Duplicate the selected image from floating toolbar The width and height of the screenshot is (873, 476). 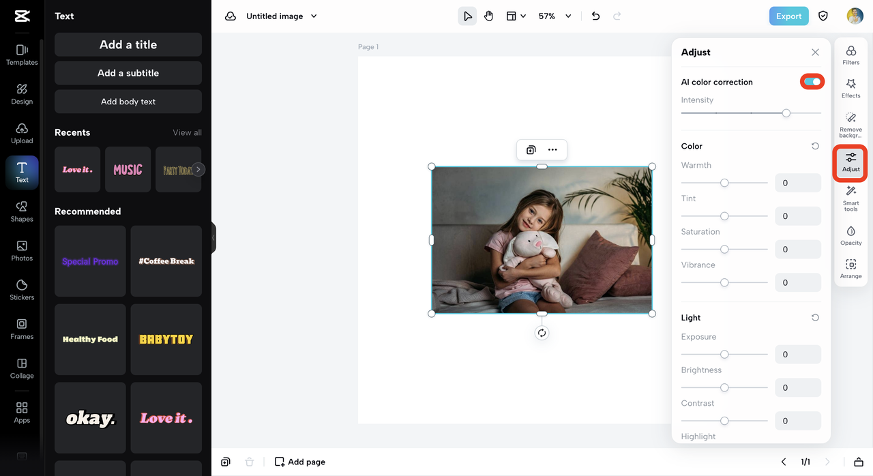click(531, 150)
